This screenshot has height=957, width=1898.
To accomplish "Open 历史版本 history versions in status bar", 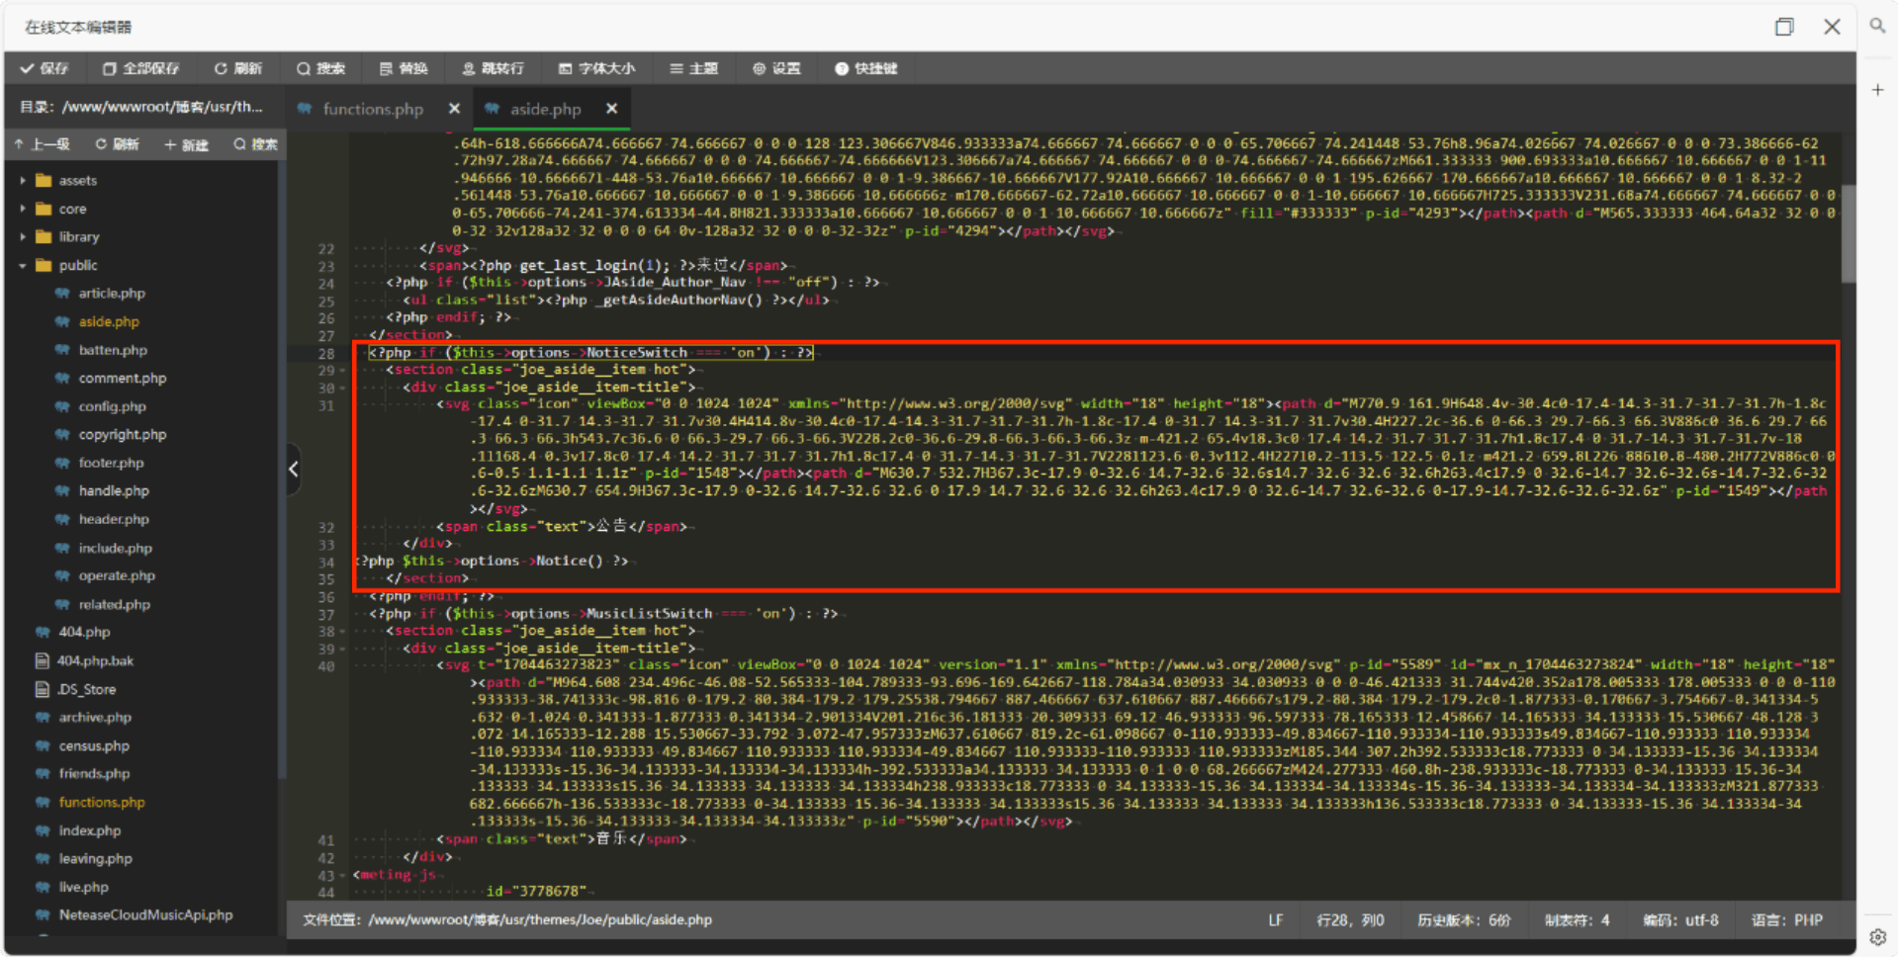I will pyautogui.click(x=1463, y=920).
